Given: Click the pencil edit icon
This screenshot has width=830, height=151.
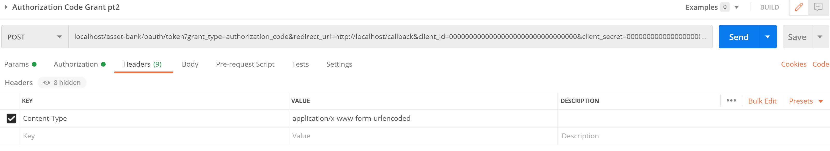Looking at the screenshot, I should [799, 7].
